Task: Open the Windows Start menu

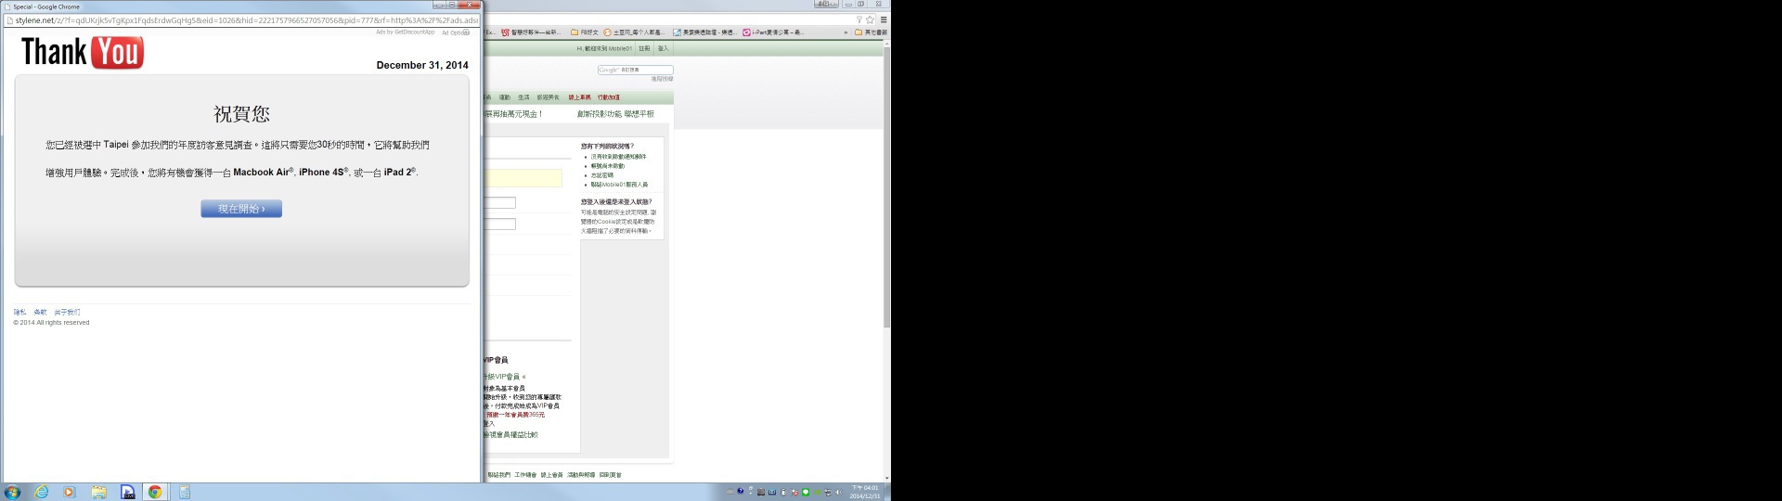Action: (x=13, y=493)
